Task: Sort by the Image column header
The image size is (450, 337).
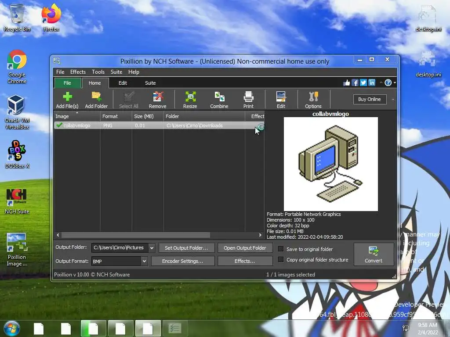Action: [77, 116]
